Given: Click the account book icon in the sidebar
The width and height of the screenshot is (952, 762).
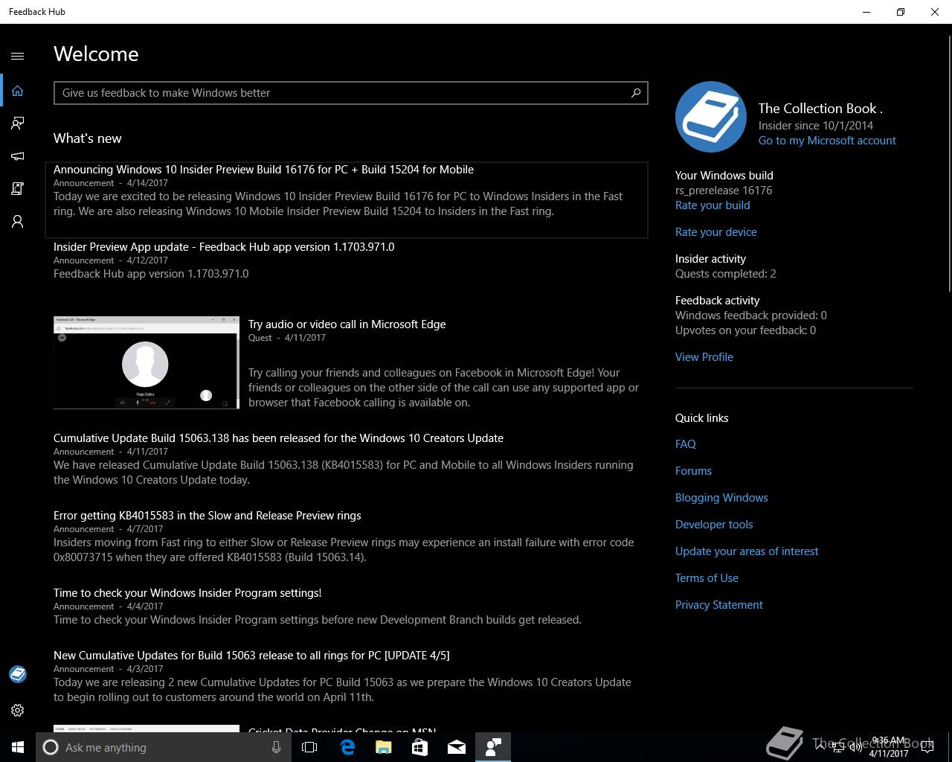Looking at the screenshot, I should (x=18, y=674).
